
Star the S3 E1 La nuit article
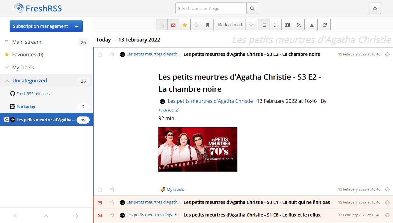tap(112, 203)
